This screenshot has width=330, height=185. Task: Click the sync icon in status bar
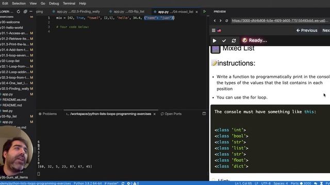click(x=123, y=183)
